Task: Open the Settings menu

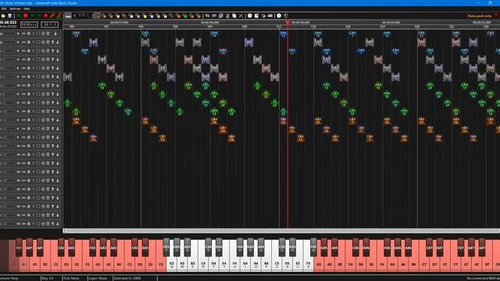Action: click(15, 9)
